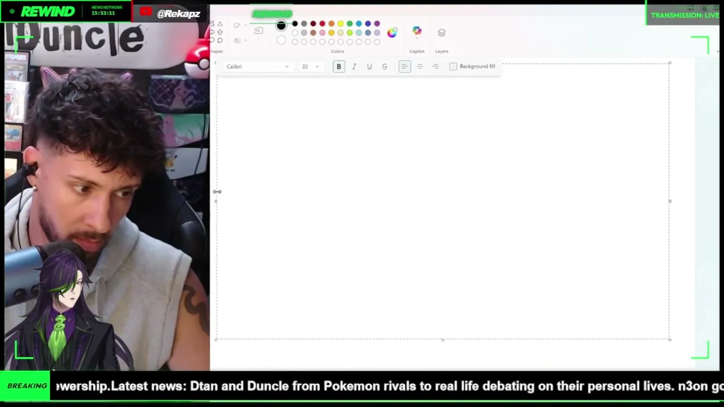Toggle Strikethrough text formatting
The height and width of the screenshot is (407, 724).
coord(385,67)
